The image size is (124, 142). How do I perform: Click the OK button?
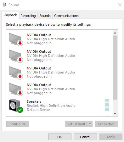click(x=60, y=137)
